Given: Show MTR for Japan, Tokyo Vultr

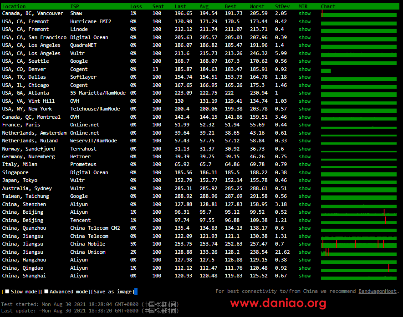Looking at the screenshot, I should 305,180.
